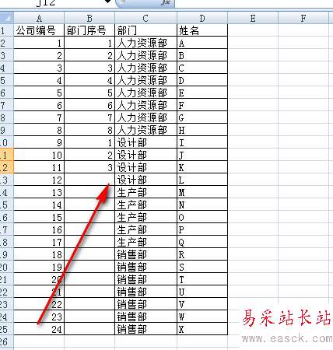Image resolution: width=333 pixels, height=350 pixels.
Task: Select name cell H
Action: (x=202, y=130)
